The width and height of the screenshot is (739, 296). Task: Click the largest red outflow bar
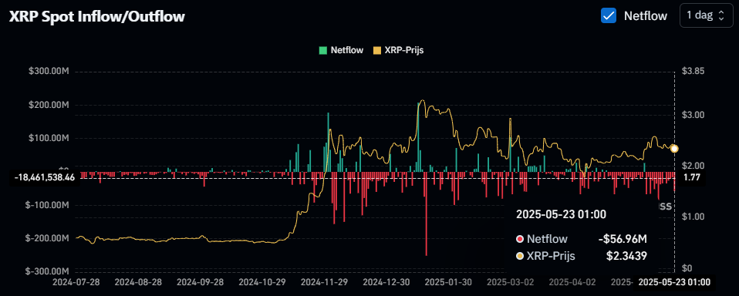426,214
